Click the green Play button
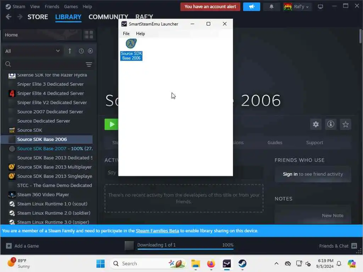The width and height of the screenshot is (363, 272). [x=111, y=124]
